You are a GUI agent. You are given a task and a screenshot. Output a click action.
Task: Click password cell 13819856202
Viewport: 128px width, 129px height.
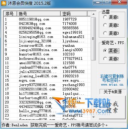73,72
